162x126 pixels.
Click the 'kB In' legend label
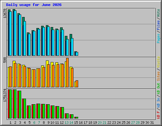158,103
